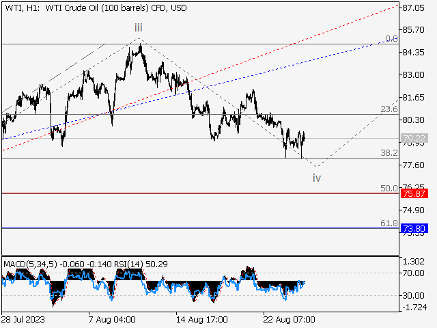Click the '22 Aug 07:00' time label
437x328 pixels.
point(290,319)
